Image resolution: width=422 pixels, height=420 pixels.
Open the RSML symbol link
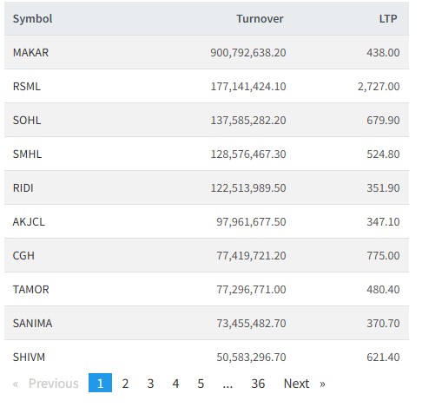27,87
